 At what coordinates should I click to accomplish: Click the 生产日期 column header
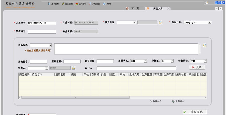[147, 75]
